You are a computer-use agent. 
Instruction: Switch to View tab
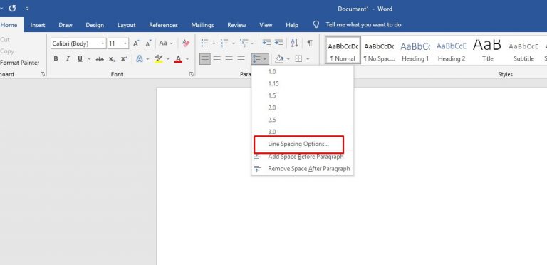click(266, 25)
